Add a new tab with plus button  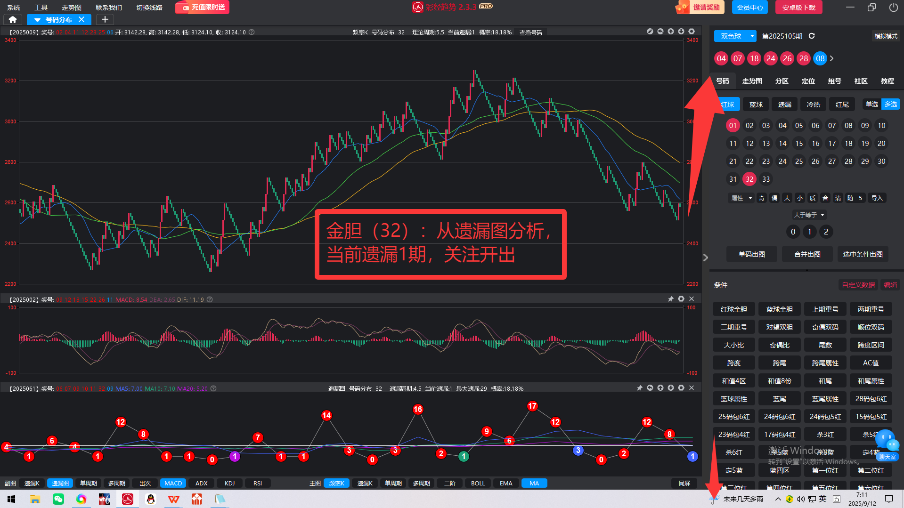pyautogui.click(x=105, y=19)
